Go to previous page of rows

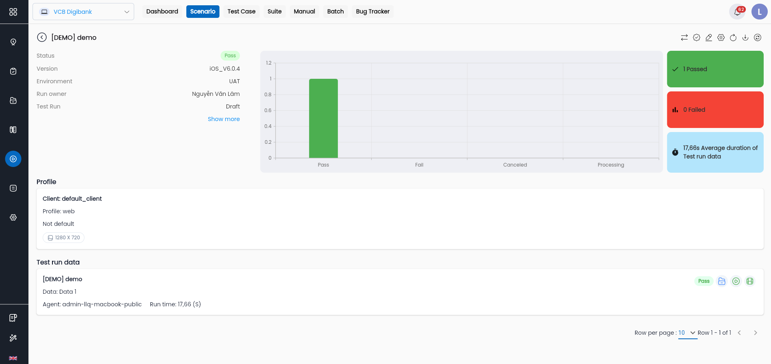[739, 333]
